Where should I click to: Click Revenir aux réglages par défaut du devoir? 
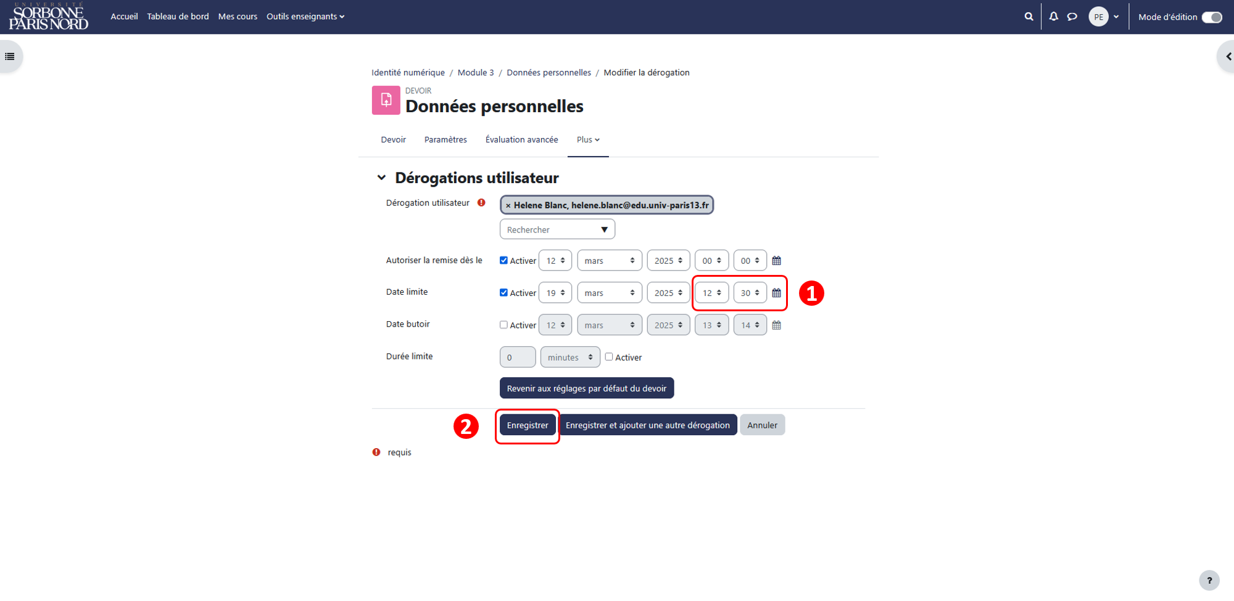click(x=587, y=388)
